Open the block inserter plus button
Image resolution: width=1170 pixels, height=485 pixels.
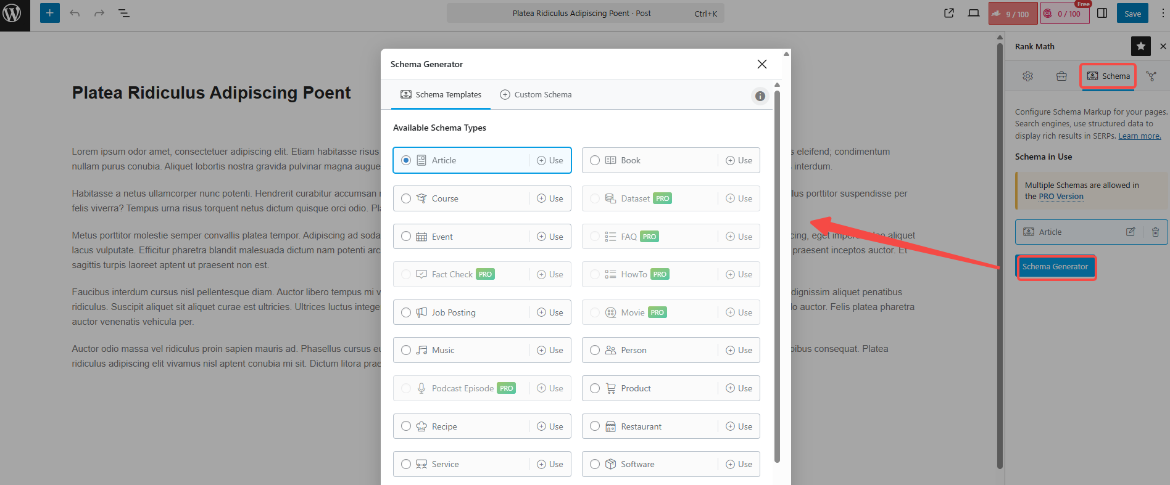click(x=50, y=13)
